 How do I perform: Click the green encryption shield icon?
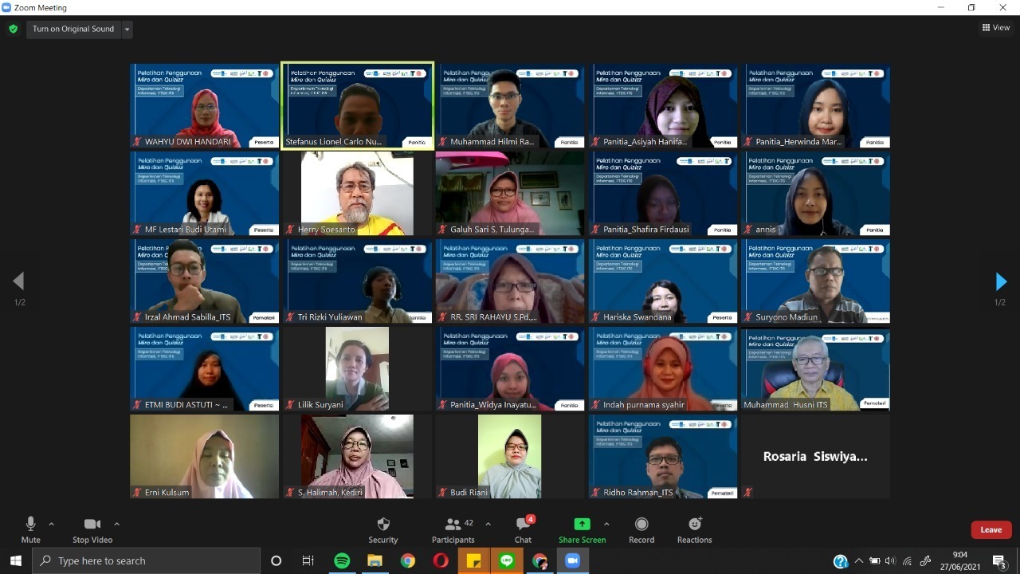(13, 29)
